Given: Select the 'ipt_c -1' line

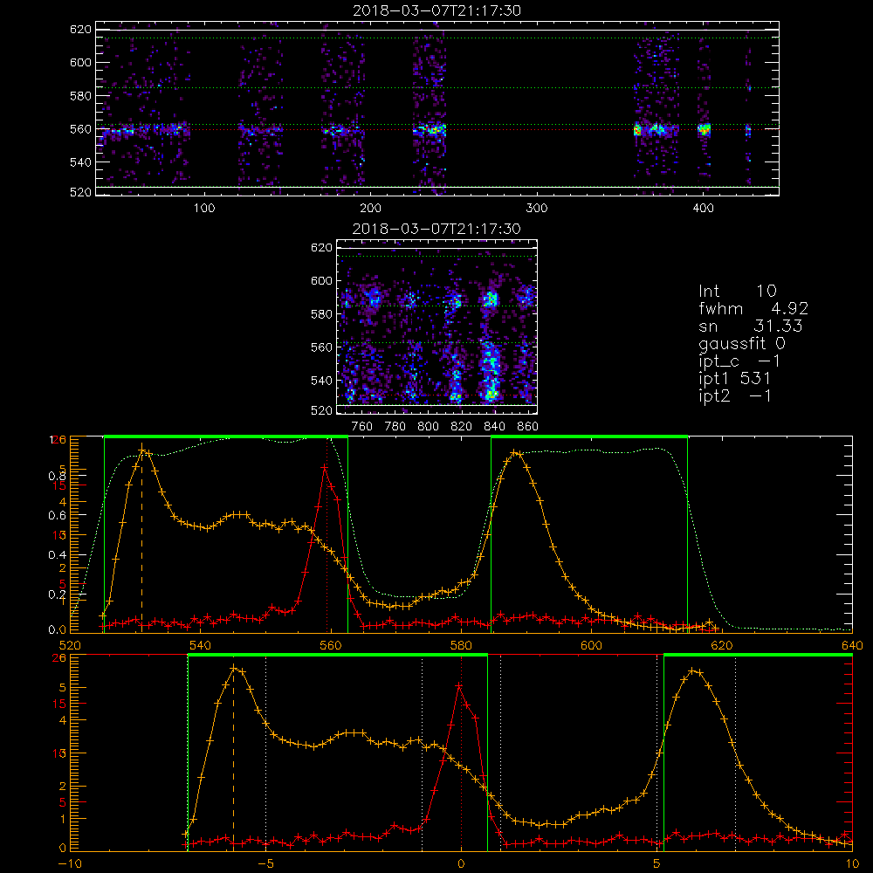Looking at the screenshot, I should 740,361.
